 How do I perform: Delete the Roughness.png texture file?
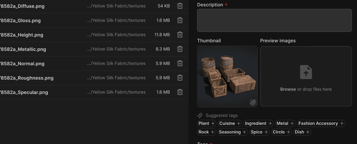coord(180,78)
